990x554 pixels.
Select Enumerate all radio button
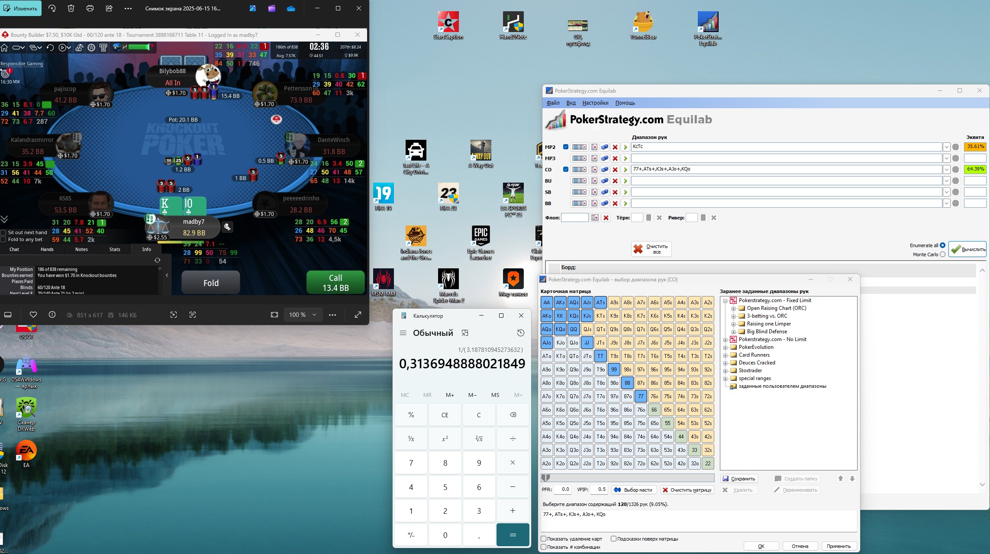point(942,245)
